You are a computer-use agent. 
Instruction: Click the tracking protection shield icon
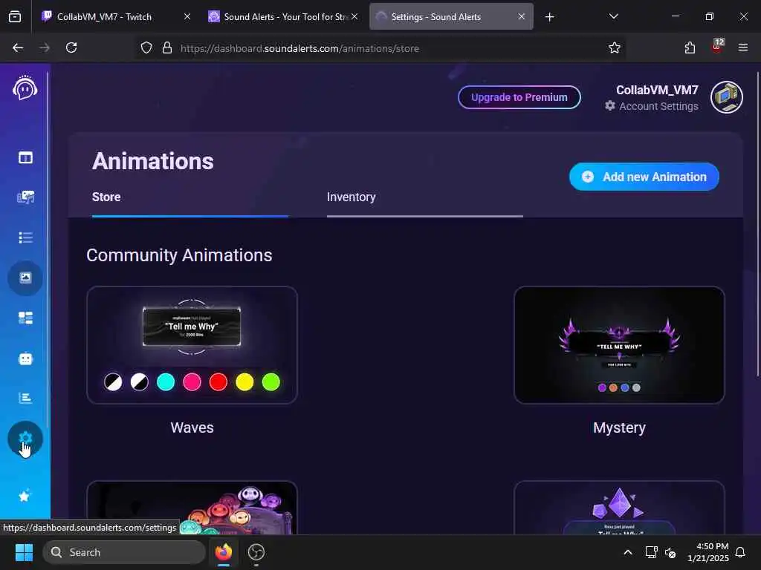point(146,47)
